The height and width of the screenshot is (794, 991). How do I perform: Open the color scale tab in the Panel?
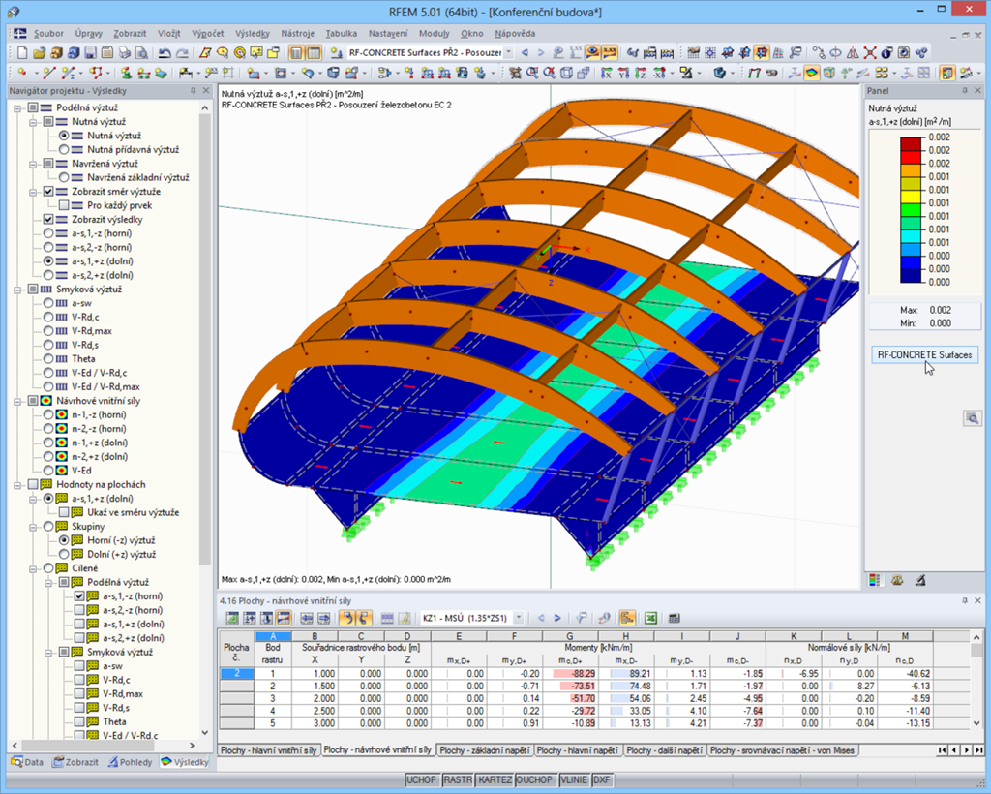point(874,579)
